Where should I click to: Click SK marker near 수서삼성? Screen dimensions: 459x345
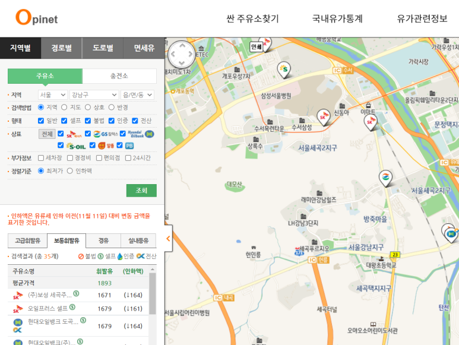pos(324,117)
